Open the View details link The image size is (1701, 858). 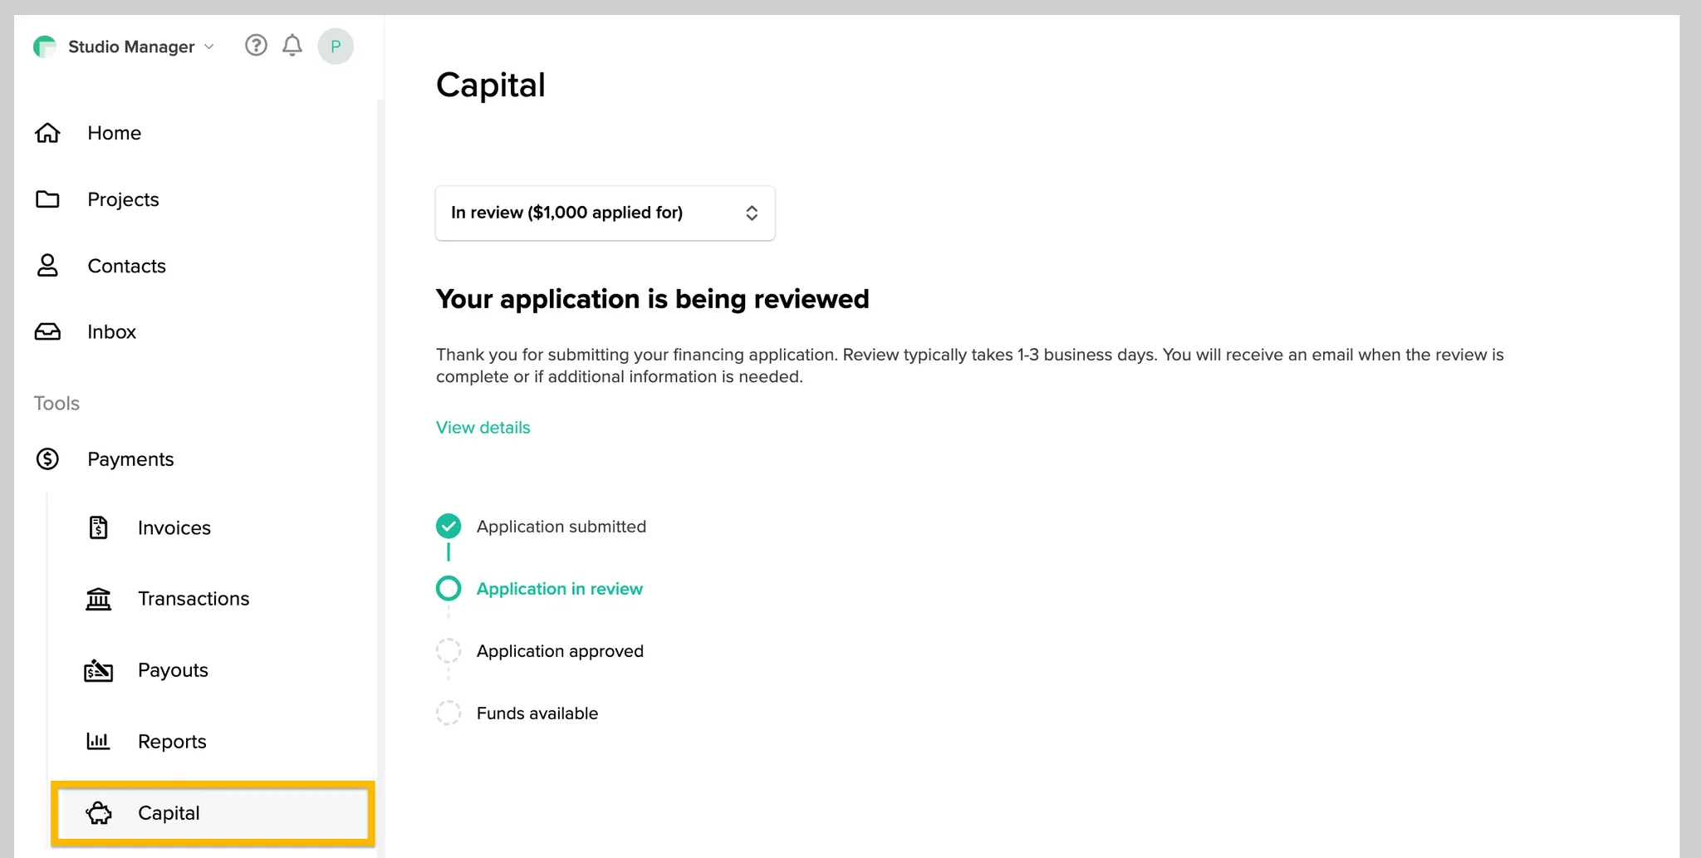pos(483,427)
